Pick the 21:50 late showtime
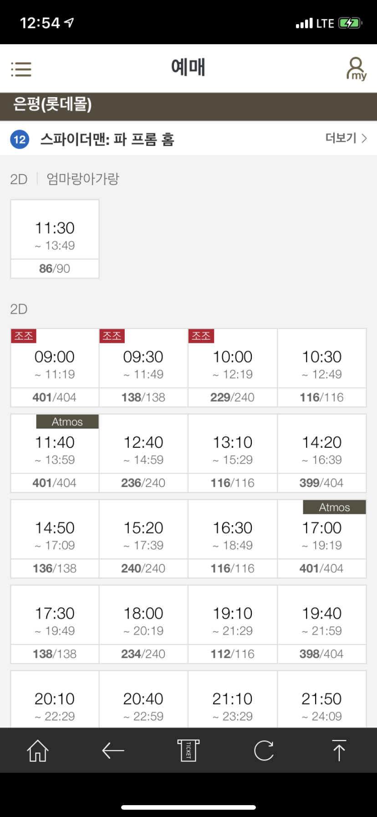Image resolution: width=377 pixels, height=817 pixels. [x=321, y=704]
